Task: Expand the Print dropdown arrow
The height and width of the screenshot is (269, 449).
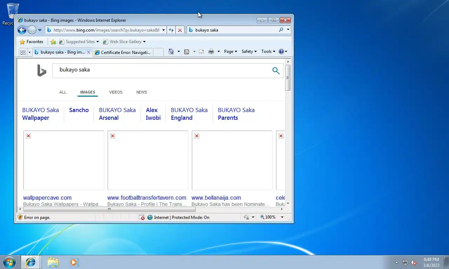Action: pyautogui.click(x=219, y=51)
